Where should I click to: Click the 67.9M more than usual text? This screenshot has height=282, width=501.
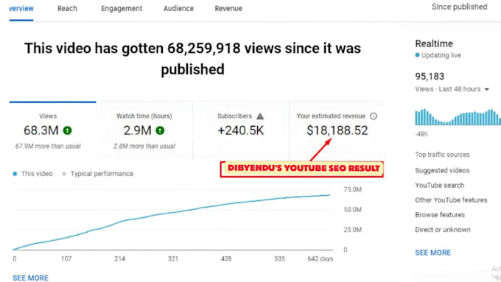[x=48, y=147]
